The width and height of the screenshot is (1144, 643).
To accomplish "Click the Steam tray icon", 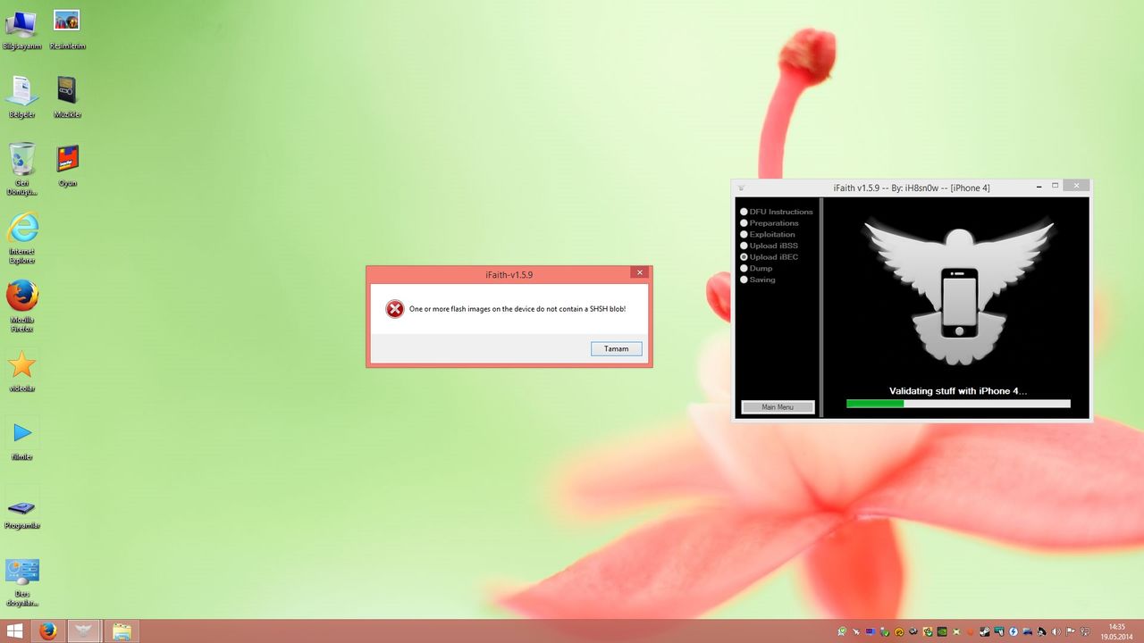I will coord(985,631).
